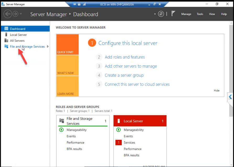Click the Dashboard grid icon
This screenshot has width=234, height=167.
pos(6,29)
